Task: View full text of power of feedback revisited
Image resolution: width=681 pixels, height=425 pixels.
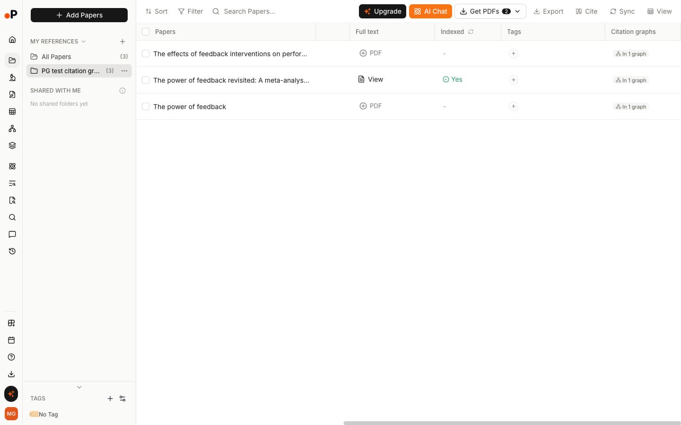Action: pos(370,79)
